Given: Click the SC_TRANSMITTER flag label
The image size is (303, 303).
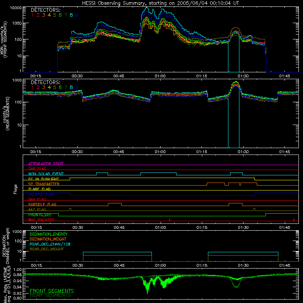Looking at the screenshot, I should coord(44,184).
